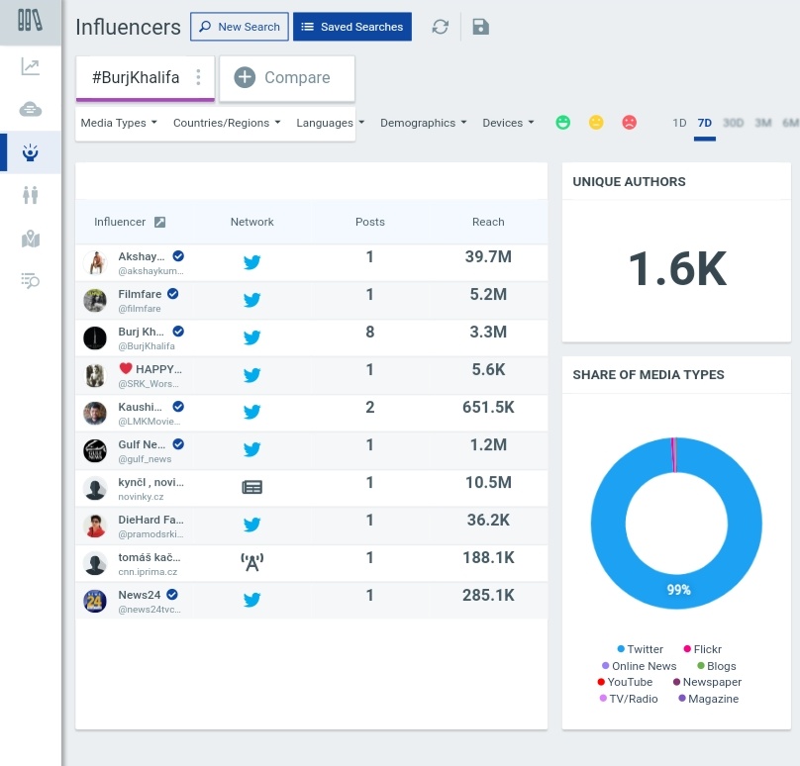Viewport: 800px width, 766px height.
Task: Open the Demographics people icon in the sidebar
Action: 30,195
